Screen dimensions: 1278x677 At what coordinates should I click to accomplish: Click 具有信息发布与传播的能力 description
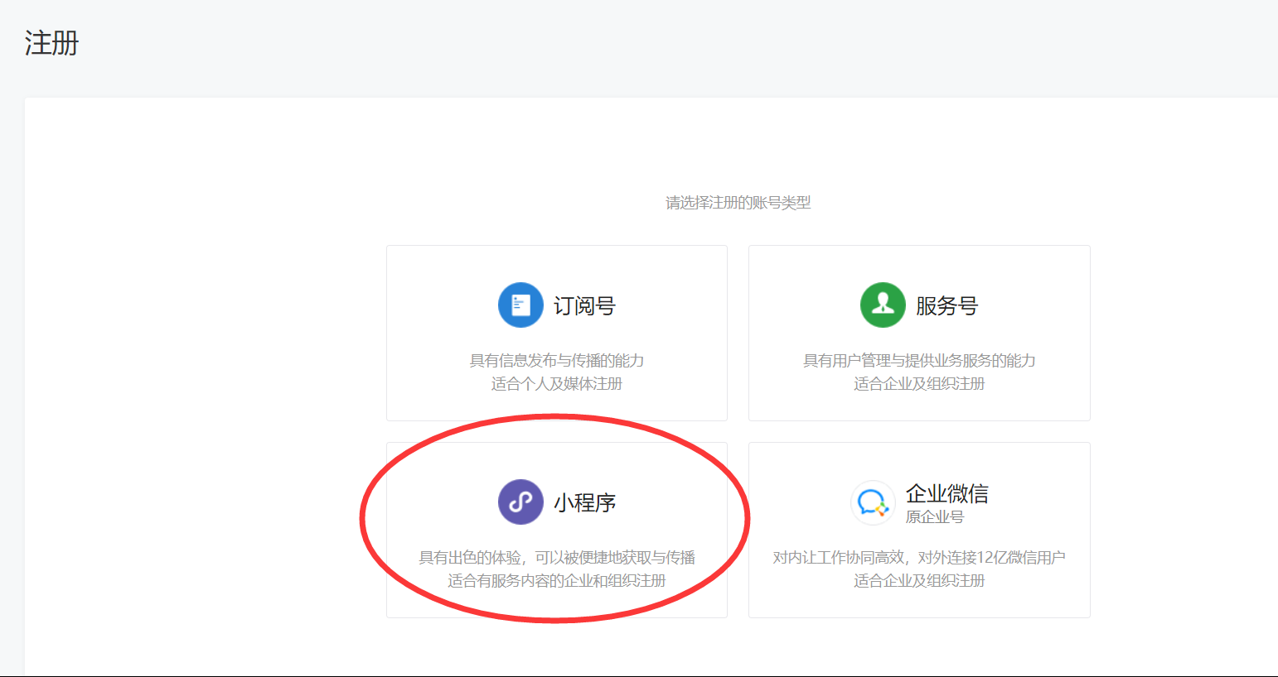(557, 361)
